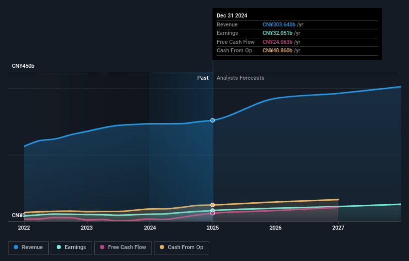Viewport: 409px width, 261px height.
Task: Click the teal Earnings data point at 2025
Action: point(213,210)
